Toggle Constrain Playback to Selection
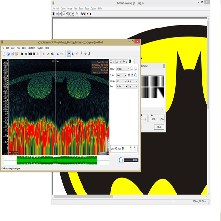Image resolution: width=221 pixels, height=221 pixels. click(44, 54)
